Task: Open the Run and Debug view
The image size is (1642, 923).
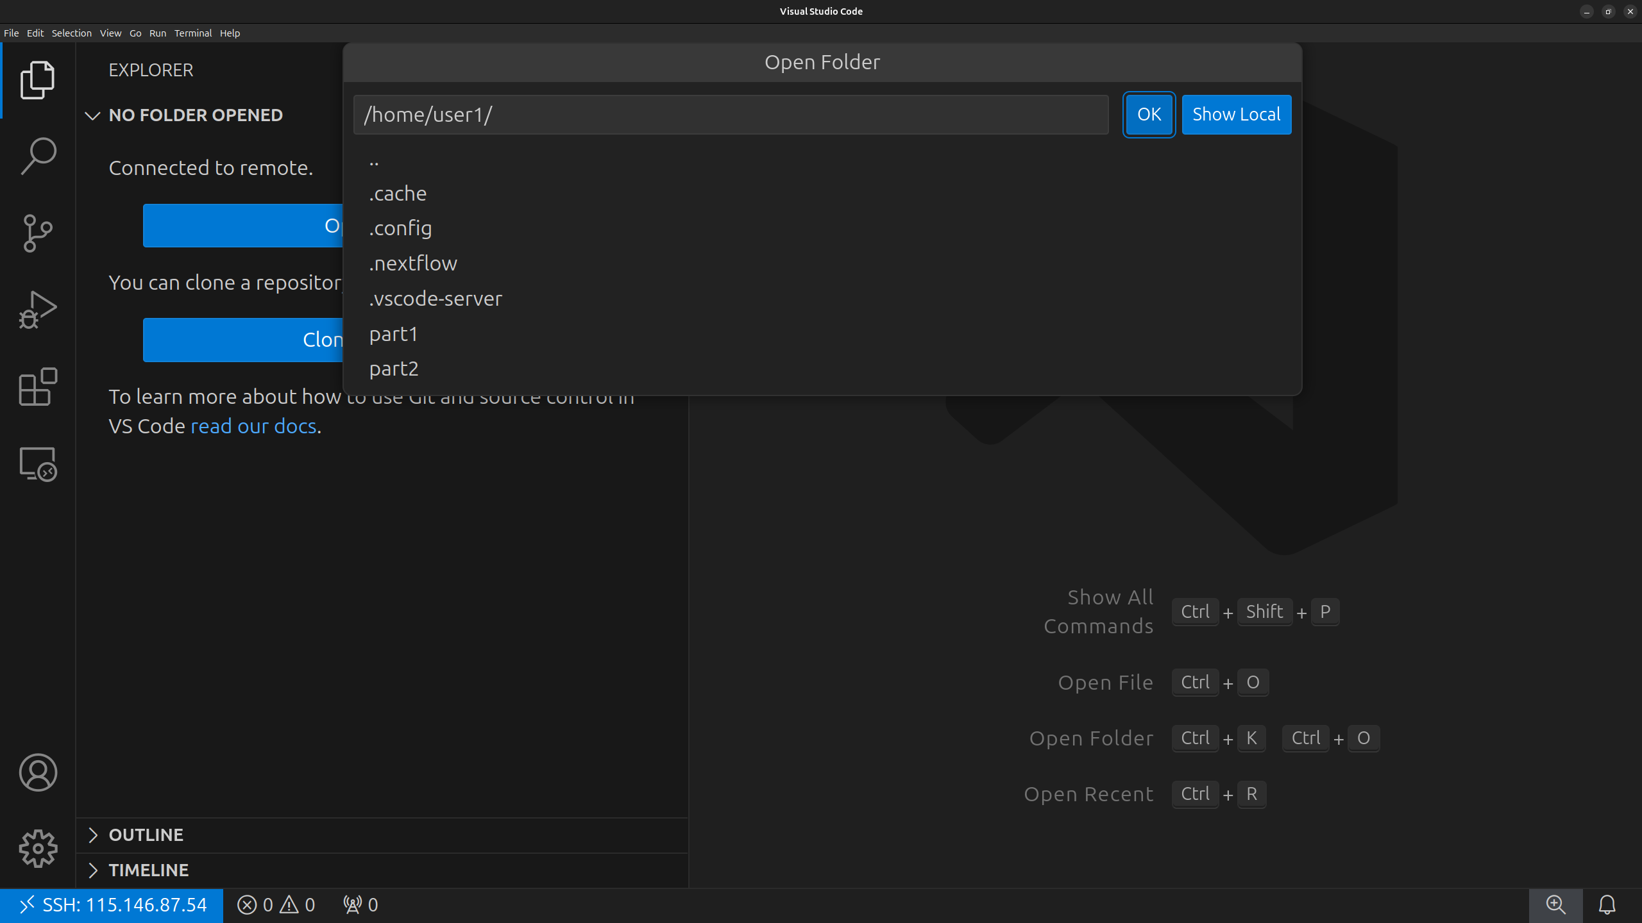Action: pyautogui.click(x=38, y=310)
